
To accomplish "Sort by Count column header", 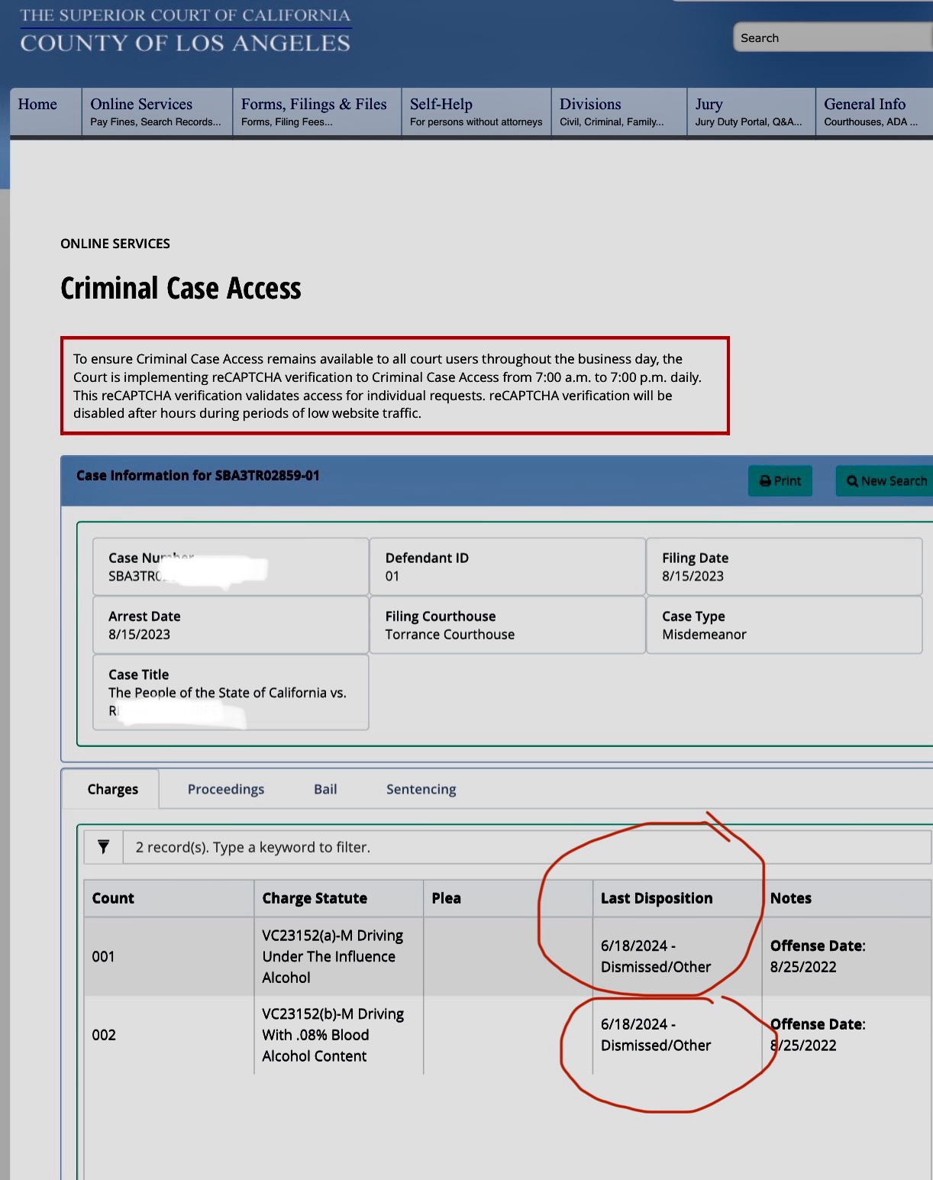I will coord(113,898).
